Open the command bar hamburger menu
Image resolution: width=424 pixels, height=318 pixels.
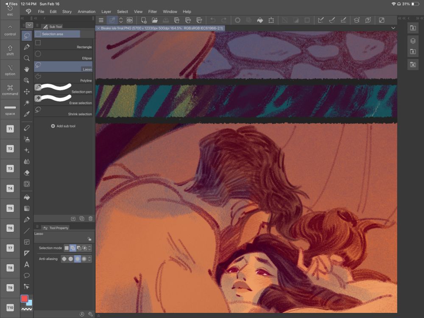click(101, 20)
